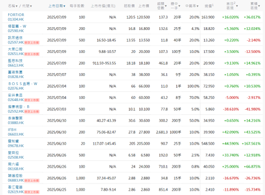Viewport: 265px width, 195px height.
Task: Sort by 超額倍數 column arrow
Action: coord(166,6)
